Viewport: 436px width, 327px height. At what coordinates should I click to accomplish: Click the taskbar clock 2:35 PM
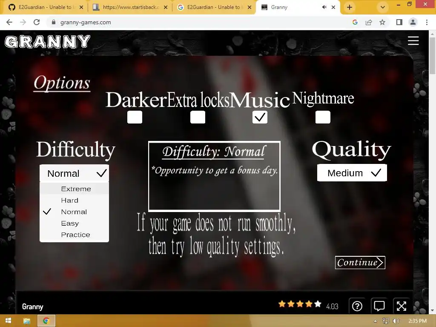417,321
